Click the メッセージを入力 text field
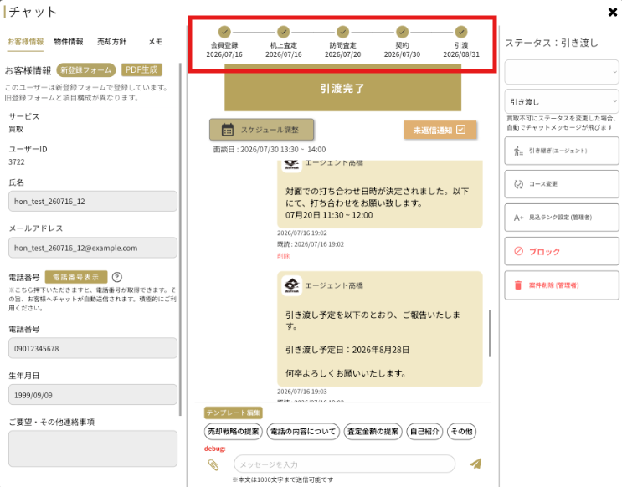Image resolution: width=622 pixels, height=487 pixels. [344, 464]
